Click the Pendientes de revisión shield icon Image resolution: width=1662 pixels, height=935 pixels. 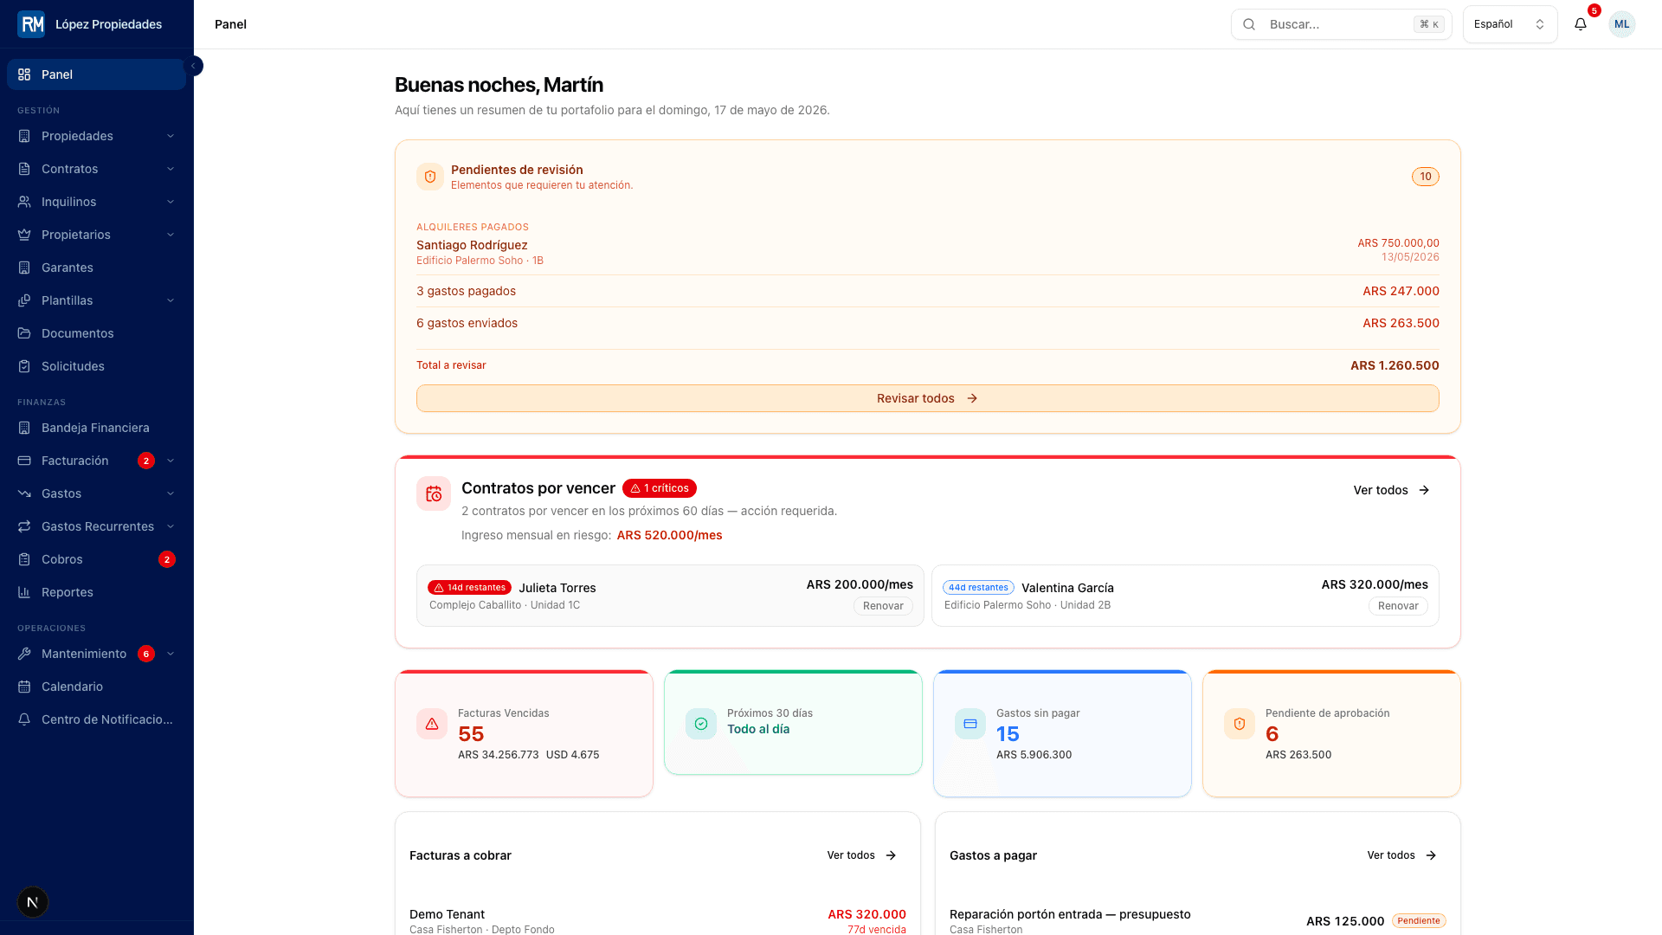pyautogui.click(x=430, y=177)
